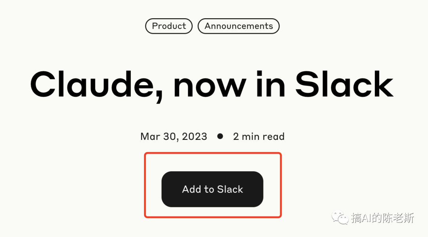428x237 pixels.
Task: Click 'Mar' in the publish date
Action: (150, 136)
